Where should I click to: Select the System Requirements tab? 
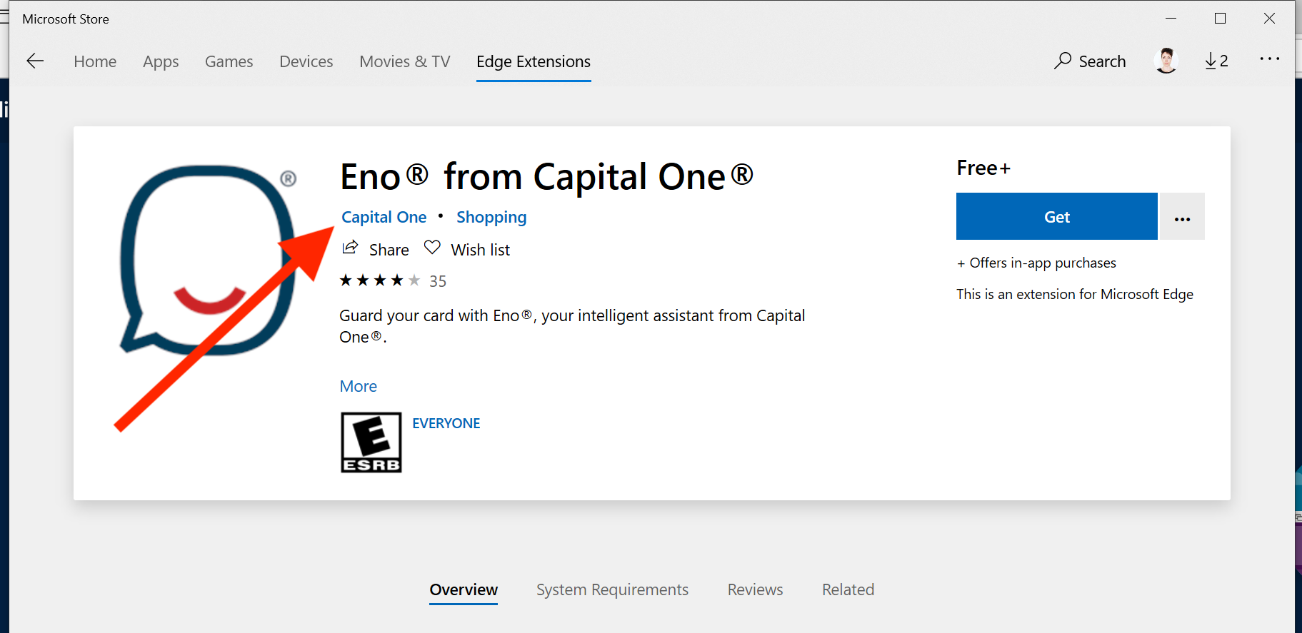[x=612, y=589]
